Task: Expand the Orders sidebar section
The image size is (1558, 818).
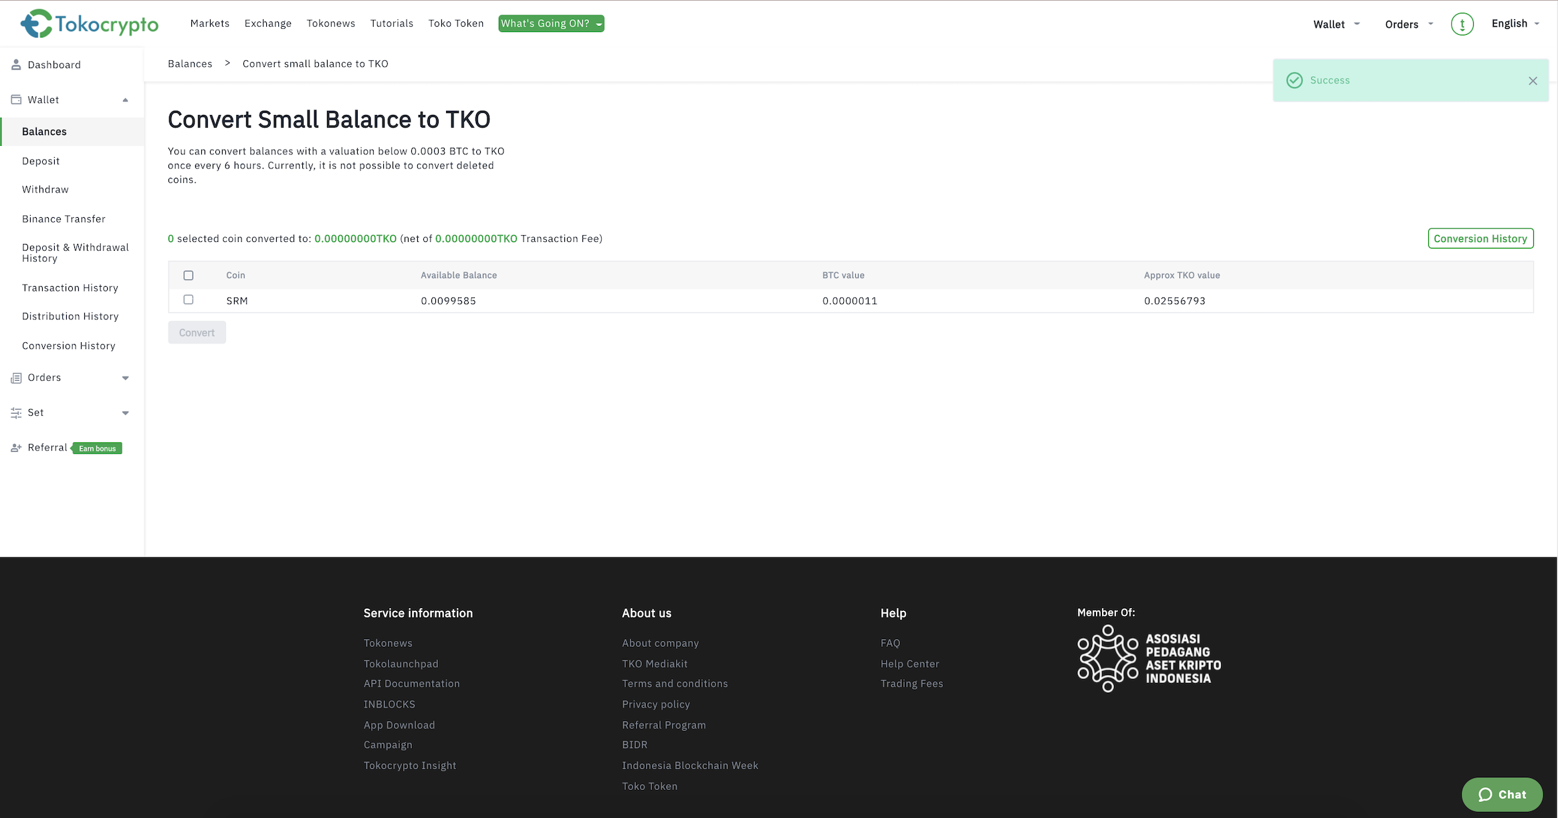Action: pos(125,378)
